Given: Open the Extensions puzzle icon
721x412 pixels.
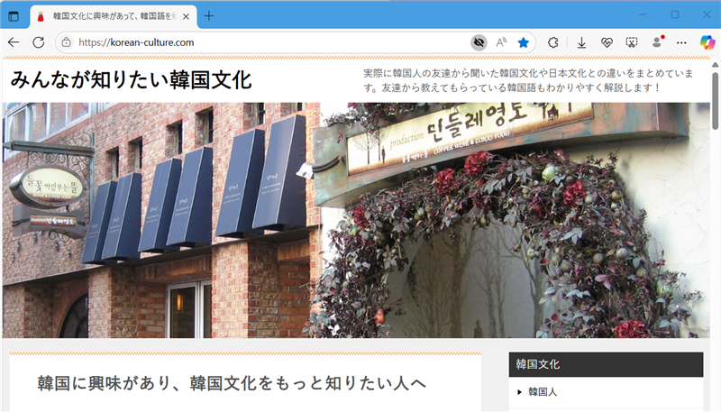Looking at the screenshot, I should click(x=554, y=42).
